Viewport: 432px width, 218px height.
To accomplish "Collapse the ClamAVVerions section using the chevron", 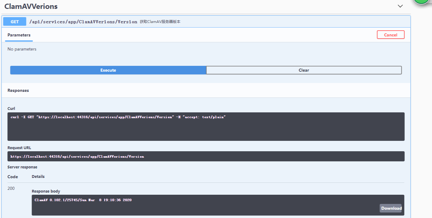I will click(400, 6).
